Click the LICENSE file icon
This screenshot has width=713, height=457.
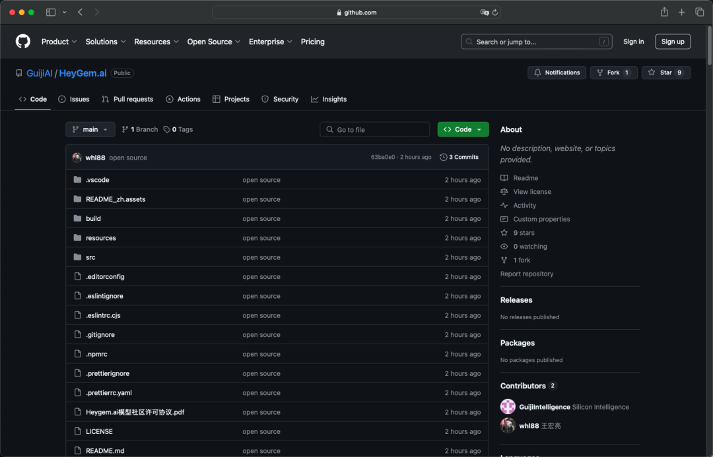pyautogui.click(x=77, y=431)
